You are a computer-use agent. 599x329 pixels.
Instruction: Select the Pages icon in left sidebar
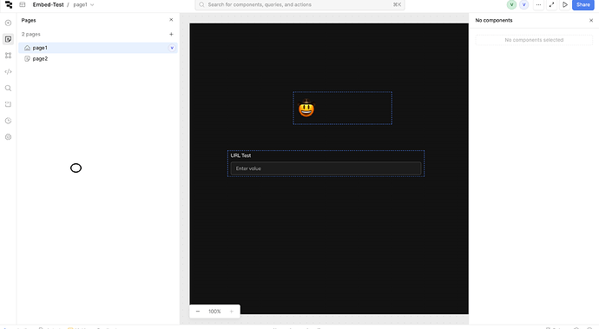(8, 39)
